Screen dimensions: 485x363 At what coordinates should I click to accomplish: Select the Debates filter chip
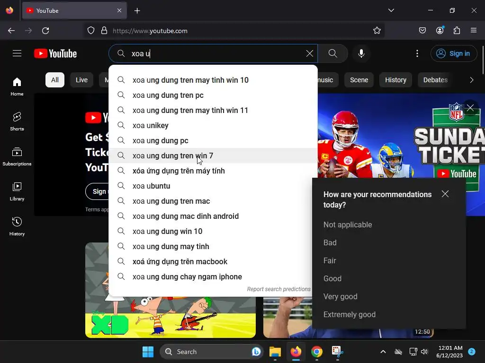click(435, 80)
